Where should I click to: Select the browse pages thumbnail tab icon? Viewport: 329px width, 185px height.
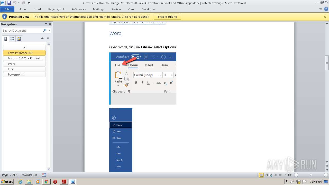[12, 39]
